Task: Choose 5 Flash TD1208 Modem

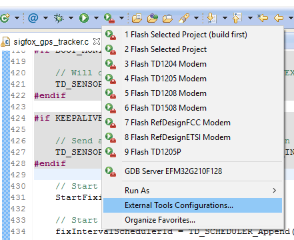Action: [193, 93]
